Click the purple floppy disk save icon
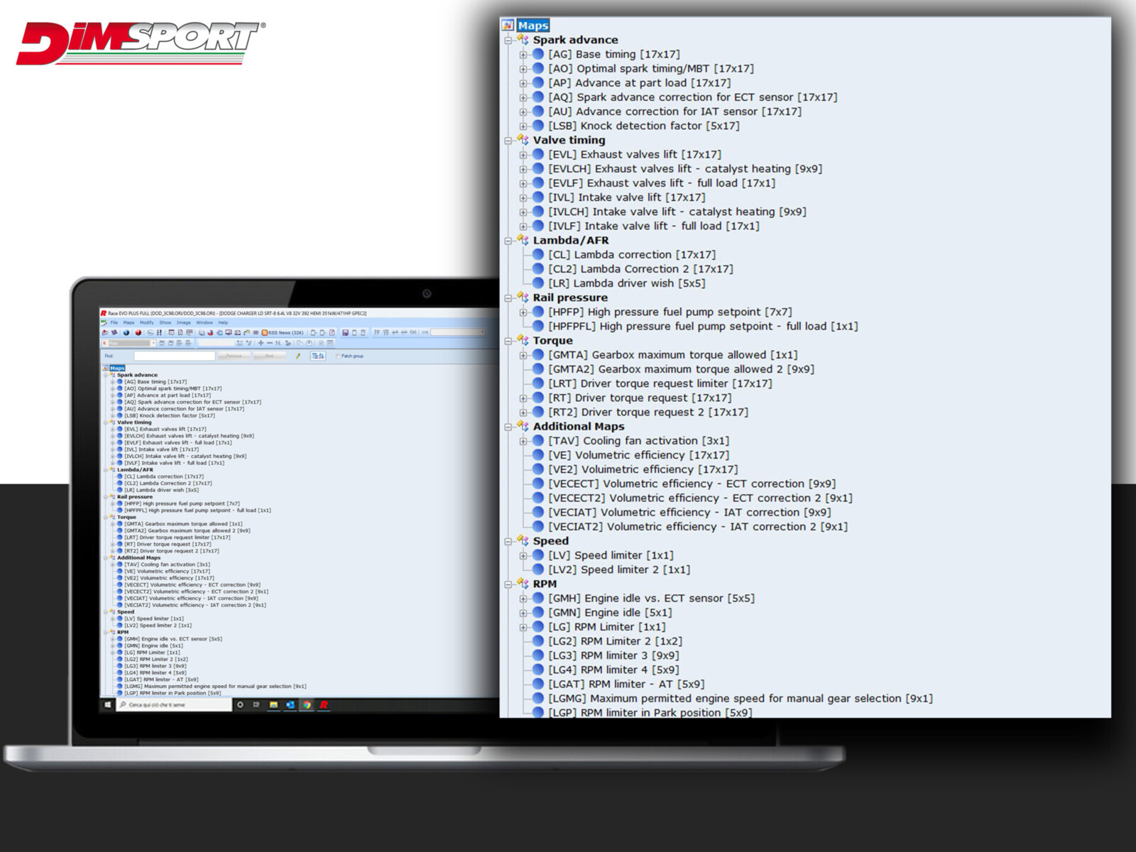This screenshot has width=1136, height=852. pyautogui.click(x=345, y=332)
